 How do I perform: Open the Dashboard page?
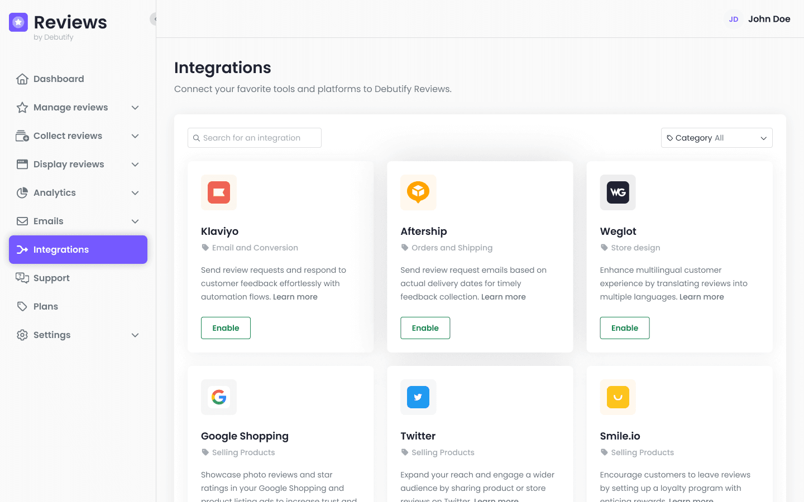[x=78, y=79]
